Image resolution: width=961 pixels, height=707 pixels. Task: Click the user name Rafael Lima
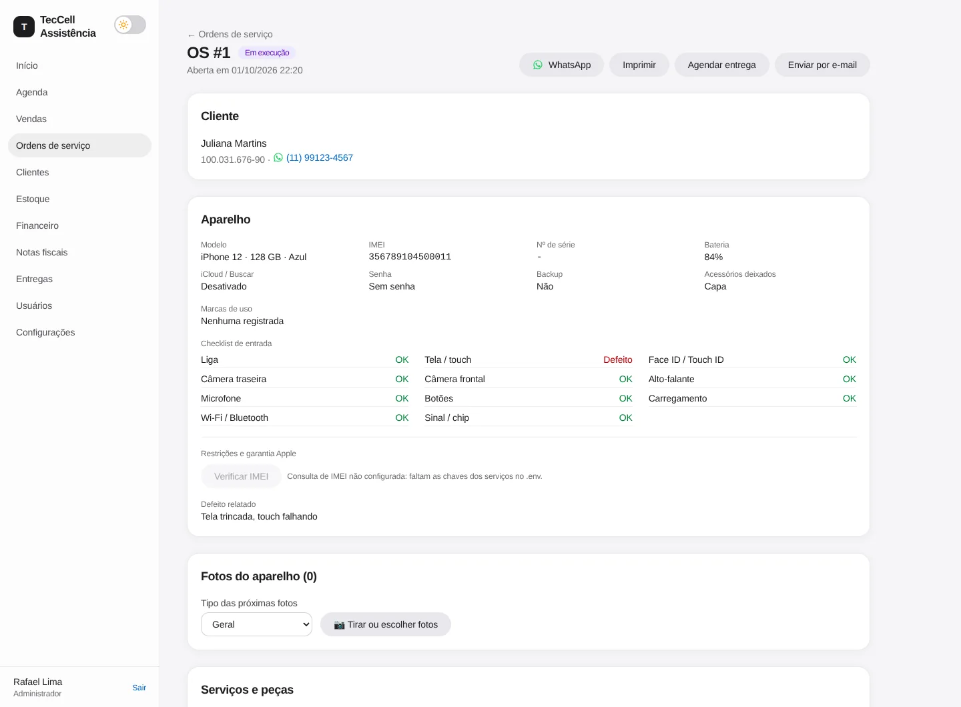37,682
